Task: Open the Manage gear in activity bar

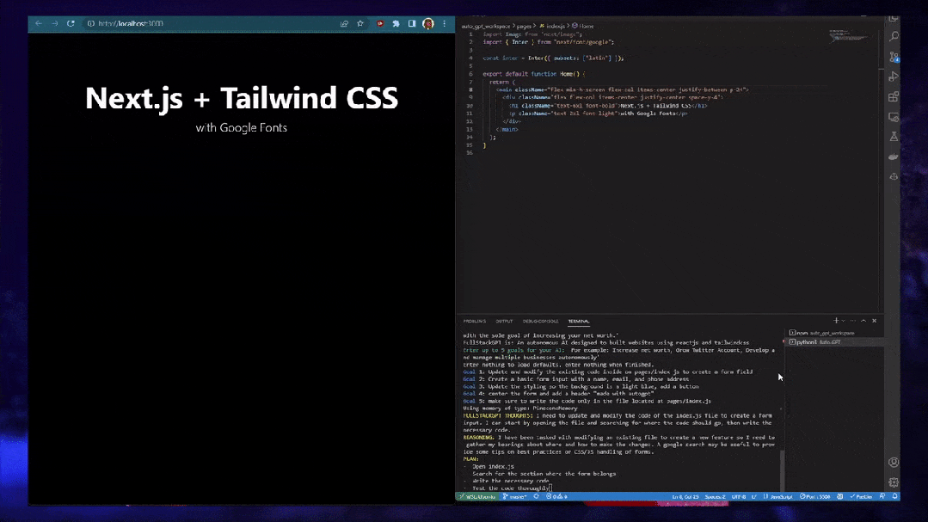Action: [x=894, y=482]
